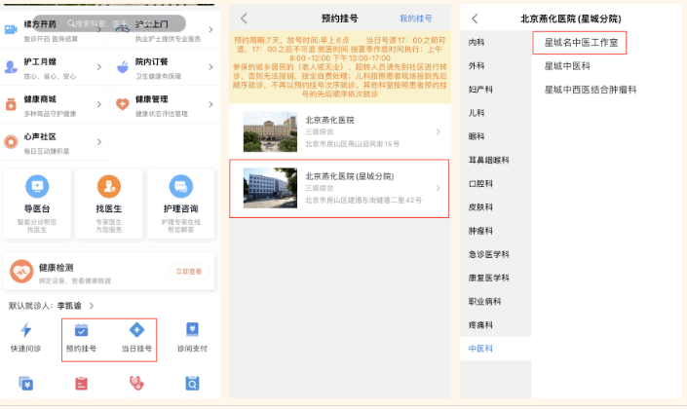Switch to 妇产科 department

[x=479, y=90]
